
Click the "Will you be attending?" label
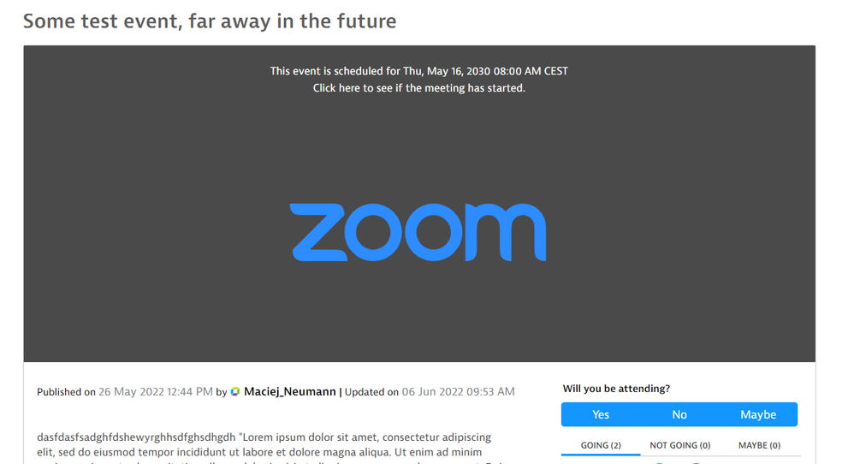(616, 389)
